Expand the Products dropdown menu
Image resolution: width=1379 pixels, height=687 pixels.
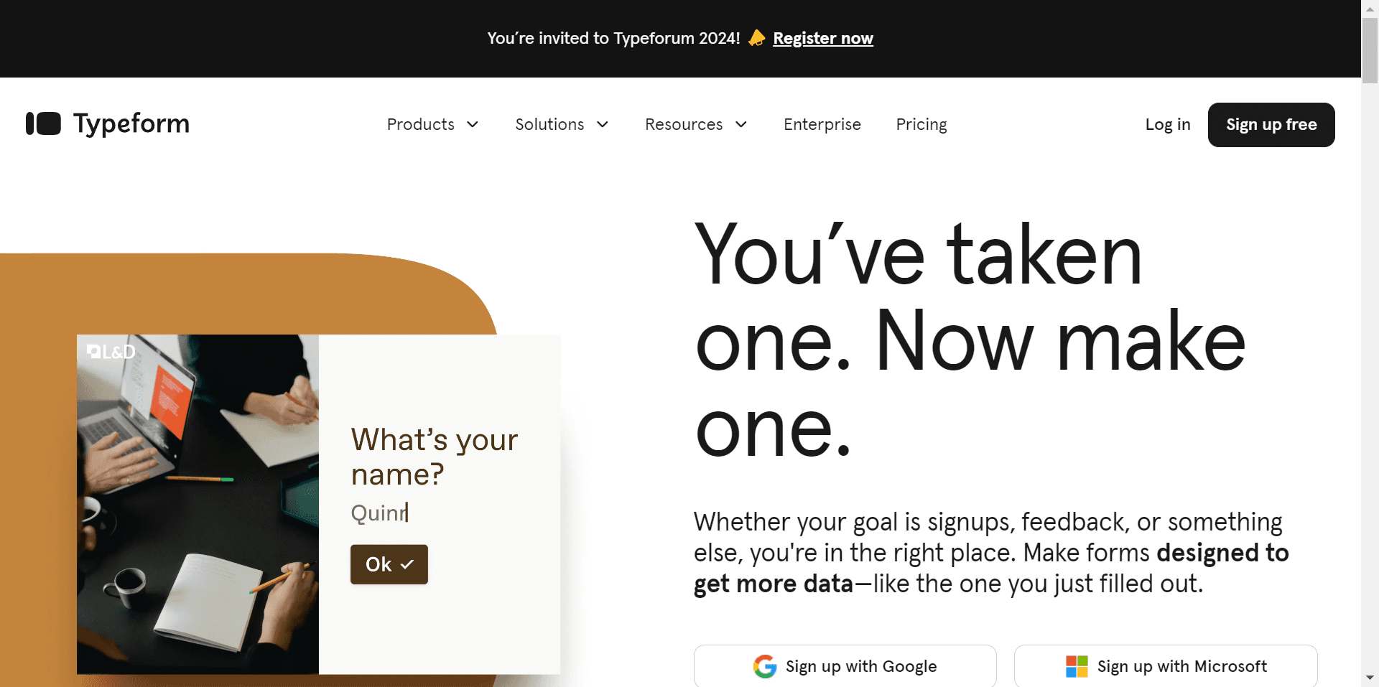pyautogui.click(x=432, y=124)
